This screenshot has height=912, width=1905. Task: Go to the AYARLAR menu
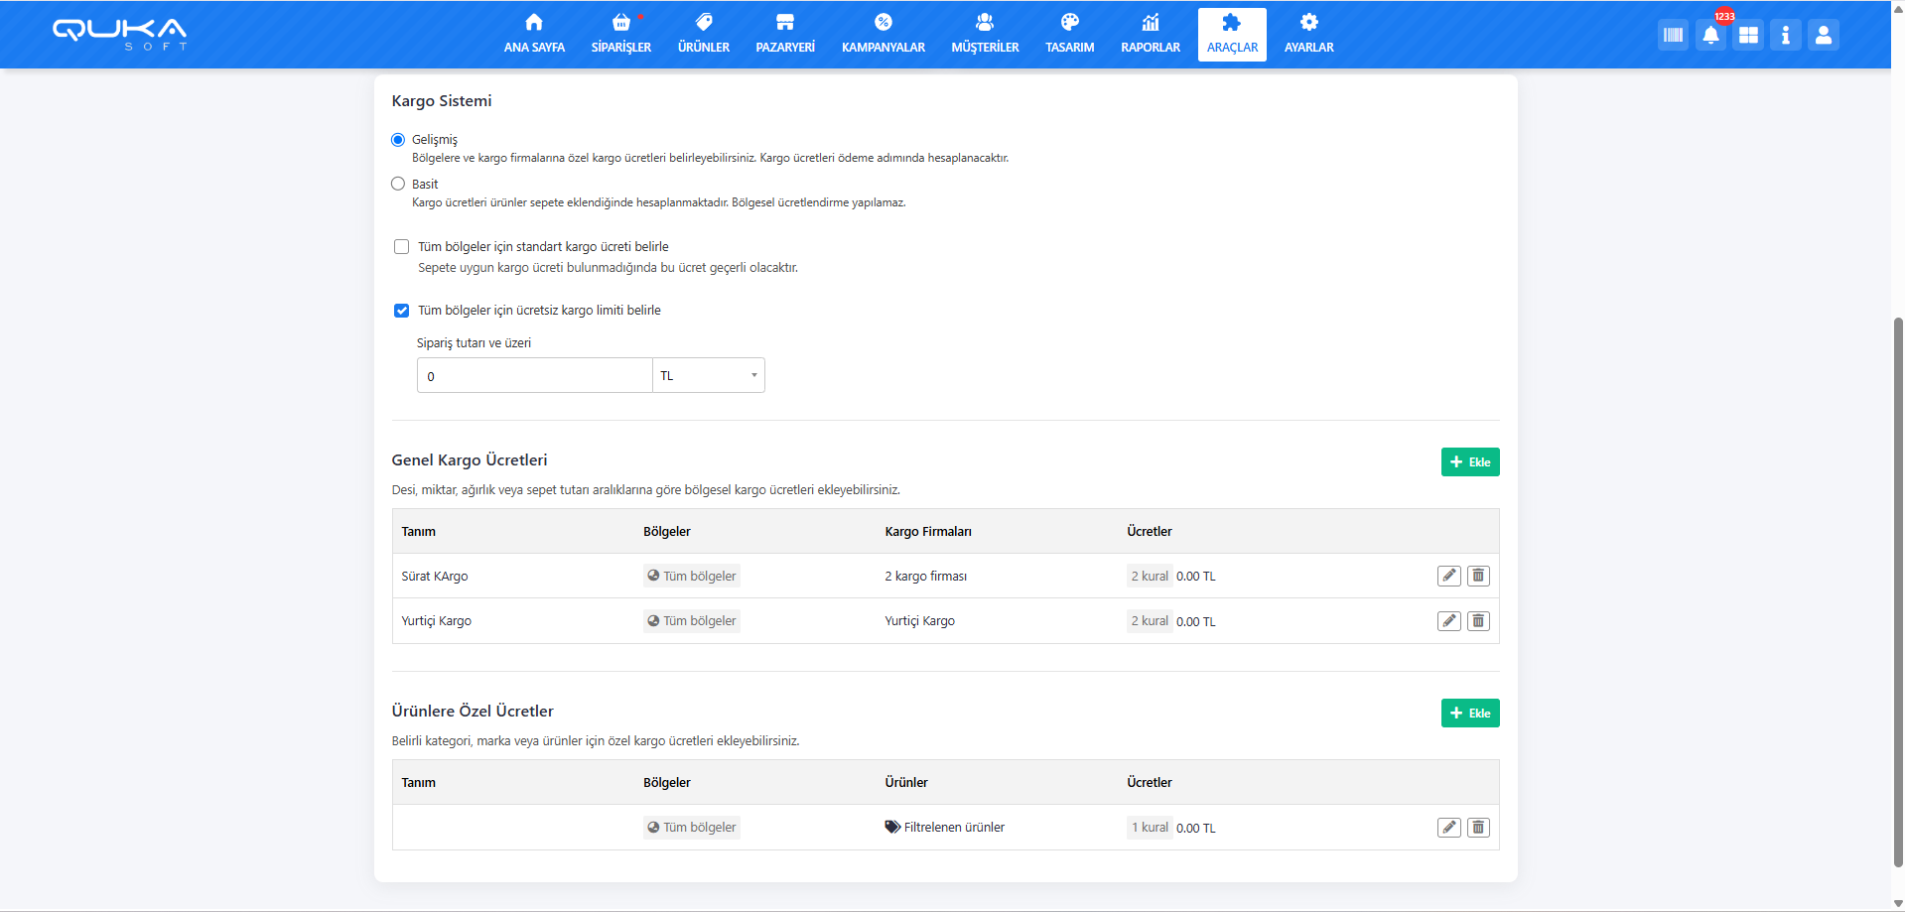pos(1308,34)
